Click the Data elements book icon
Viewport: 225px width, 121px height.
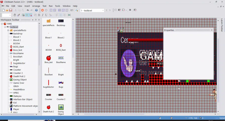[72, 10]
